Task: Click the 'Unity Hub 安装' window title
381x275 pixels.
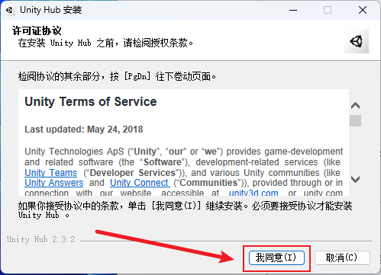Action: click(51, 10)
